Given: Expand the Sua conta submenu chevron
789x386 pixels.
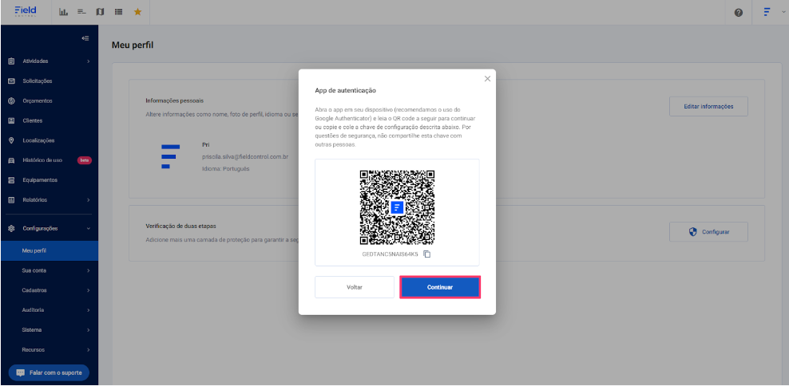Looking at the screenshot, I should [88, 270].
